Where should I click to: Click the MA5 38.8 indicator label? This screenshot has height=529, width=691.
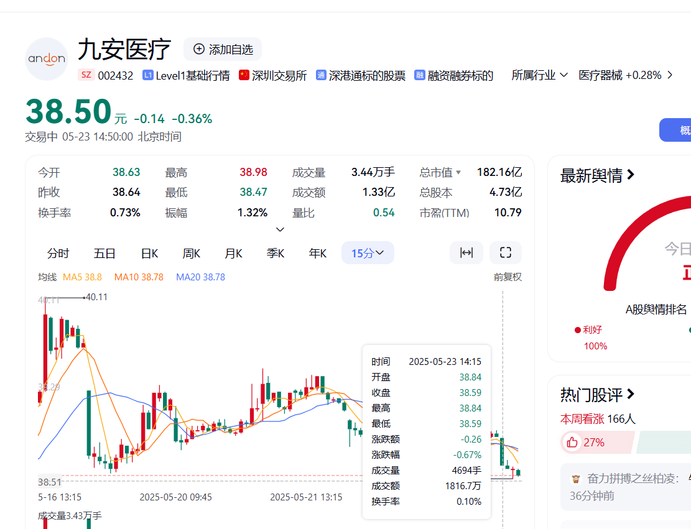(82, 277)
